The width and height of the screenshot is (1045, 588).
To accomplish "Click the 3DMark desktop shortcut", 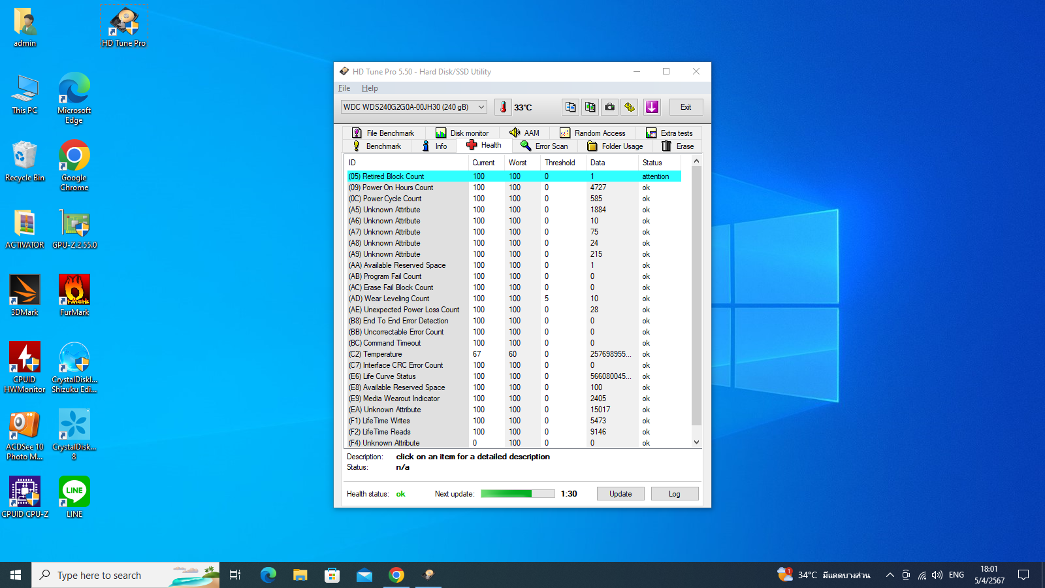I will pos(25,297).
